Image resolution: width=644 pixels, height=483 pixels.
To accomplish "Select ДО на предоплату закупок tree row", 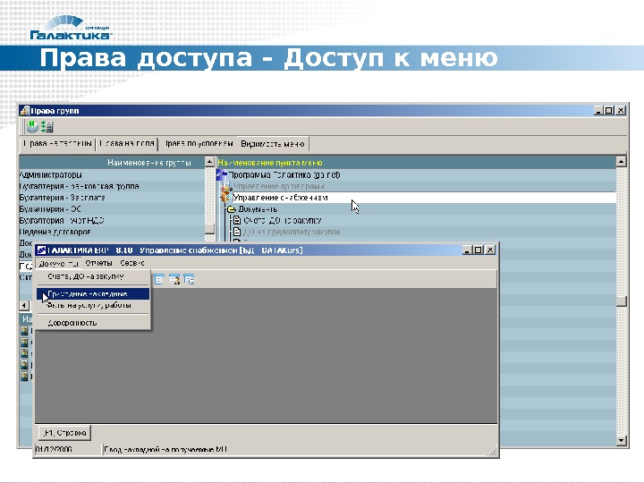I will click(x=416, y=232).
